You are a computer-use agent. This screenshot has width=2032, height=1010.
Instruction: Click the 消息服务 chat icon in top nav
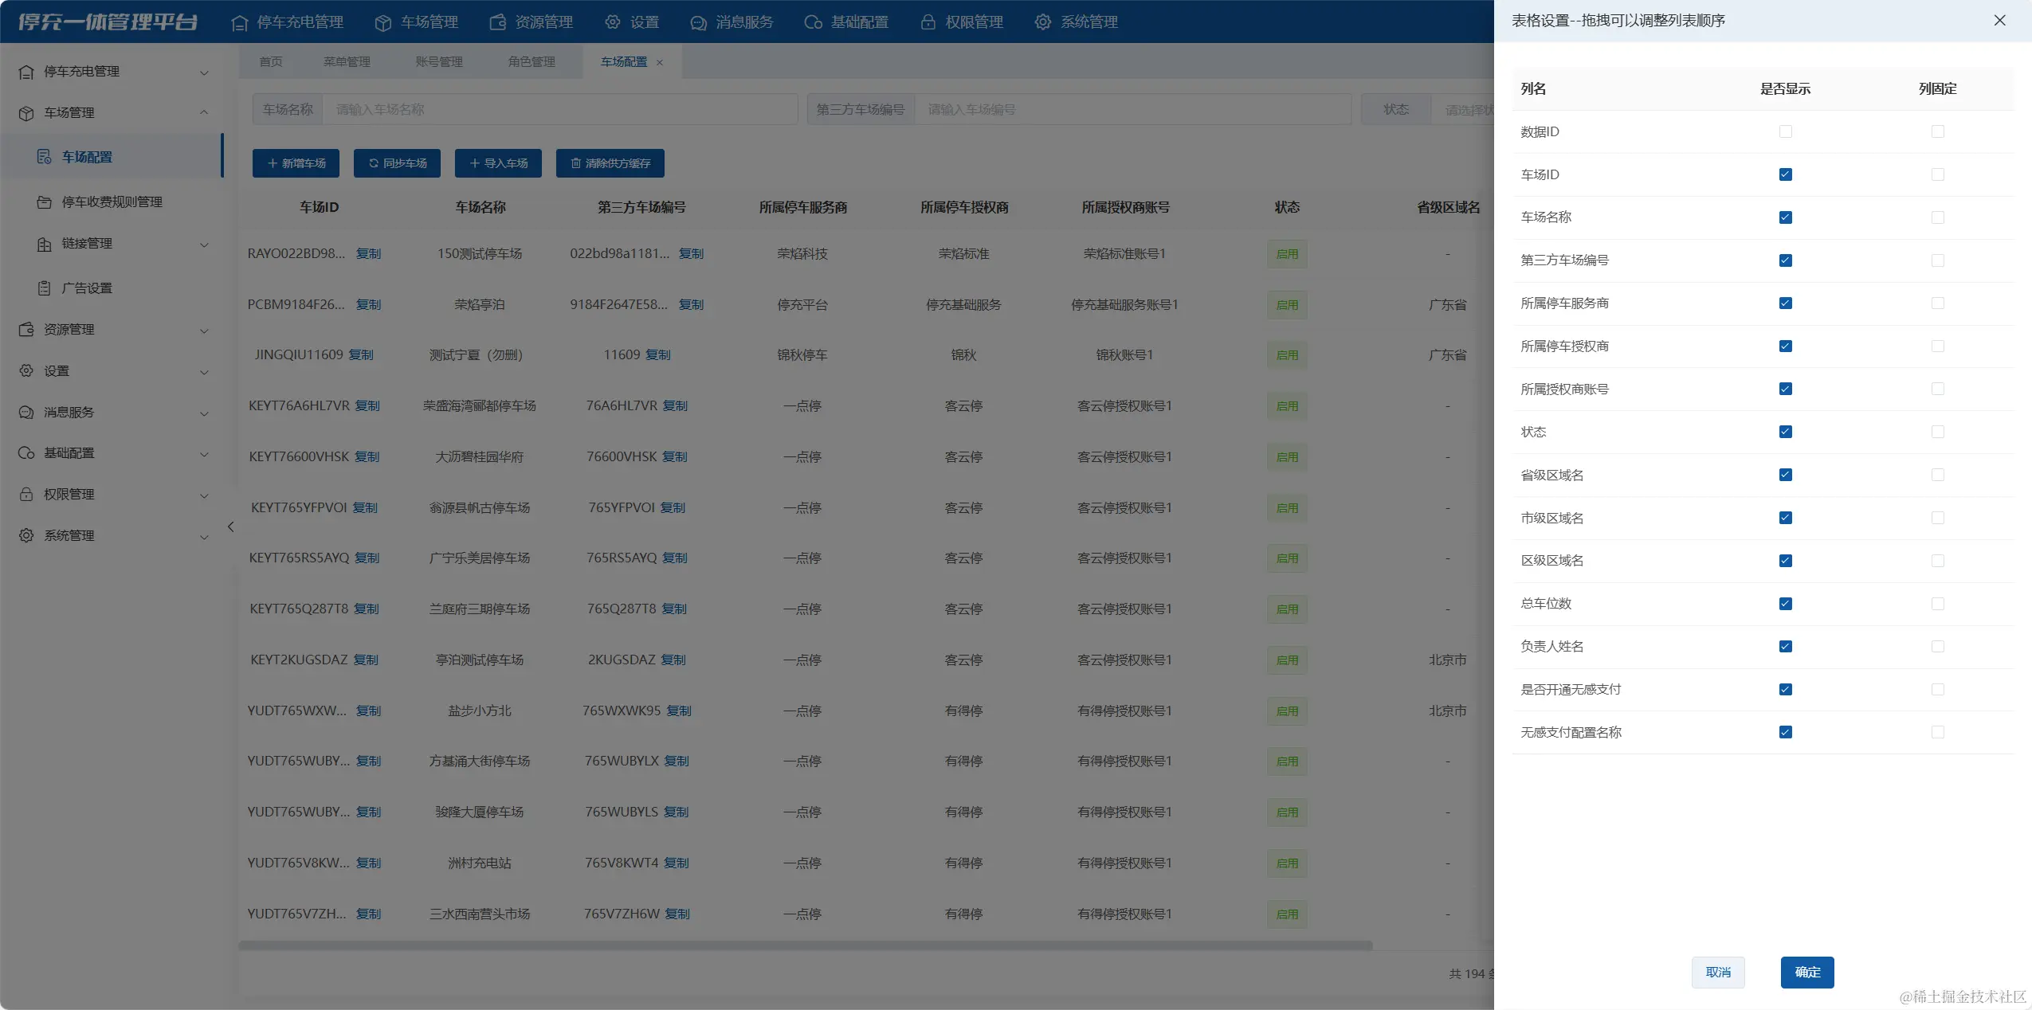click(x=698, y=22)
